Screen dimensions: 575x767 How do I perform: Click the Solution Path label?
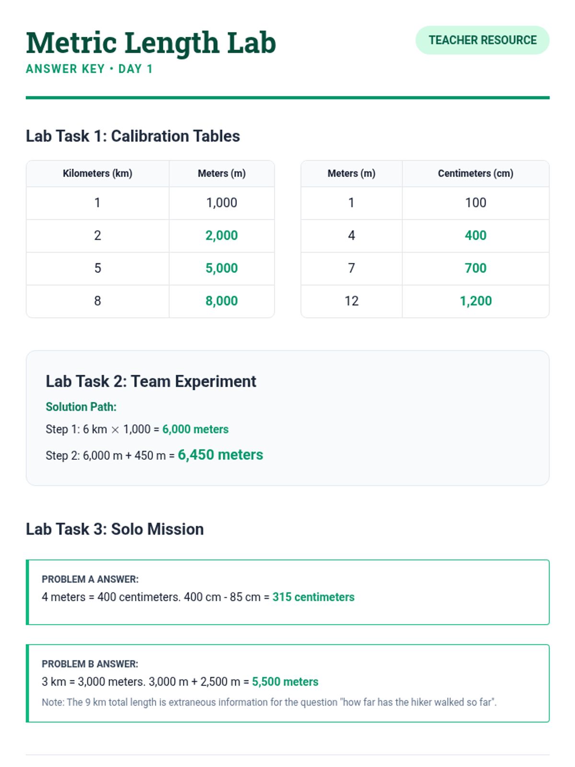click(81, 407)
